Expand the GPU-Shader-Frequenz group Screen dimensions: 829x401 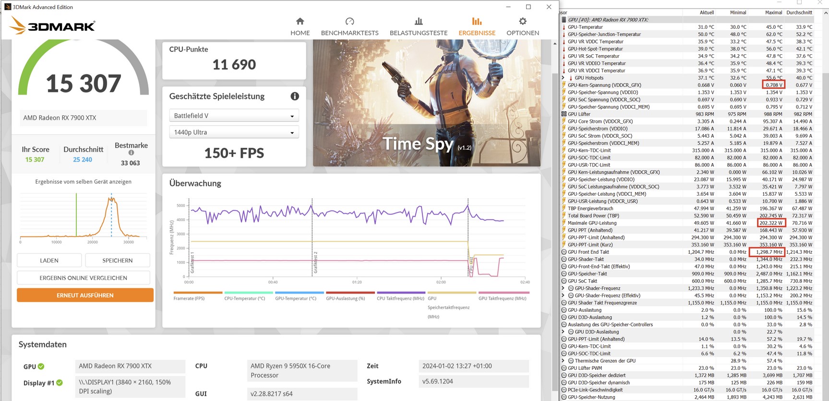click(563, 288)
